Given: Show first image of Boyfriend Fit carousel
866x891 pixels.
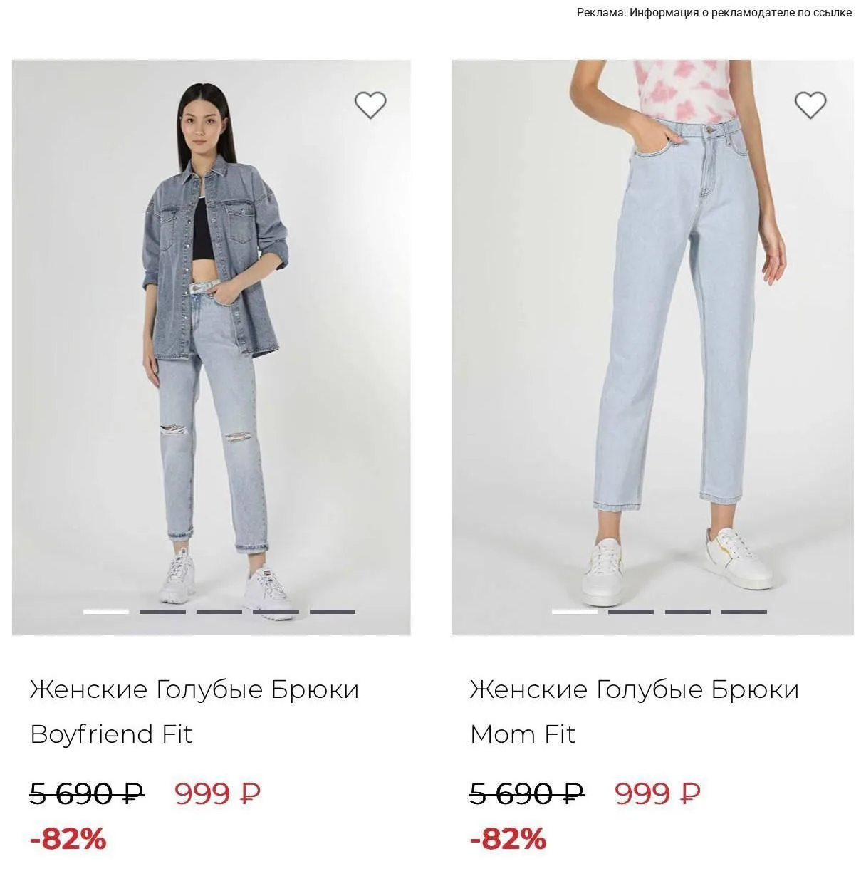Looking at the screenshot, I should [106, 611].
